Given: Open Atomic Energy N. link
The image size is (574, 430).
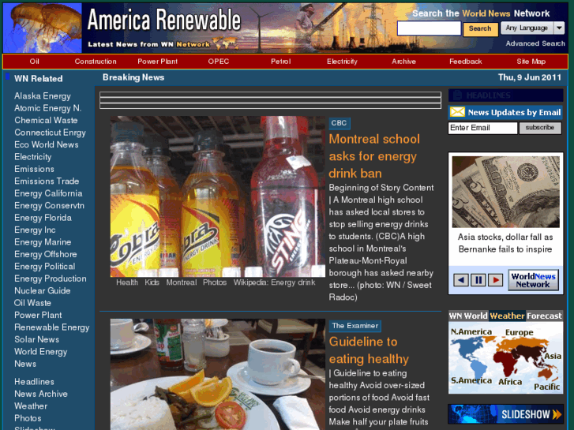Looking at the screenshot, I should point(48,108).
